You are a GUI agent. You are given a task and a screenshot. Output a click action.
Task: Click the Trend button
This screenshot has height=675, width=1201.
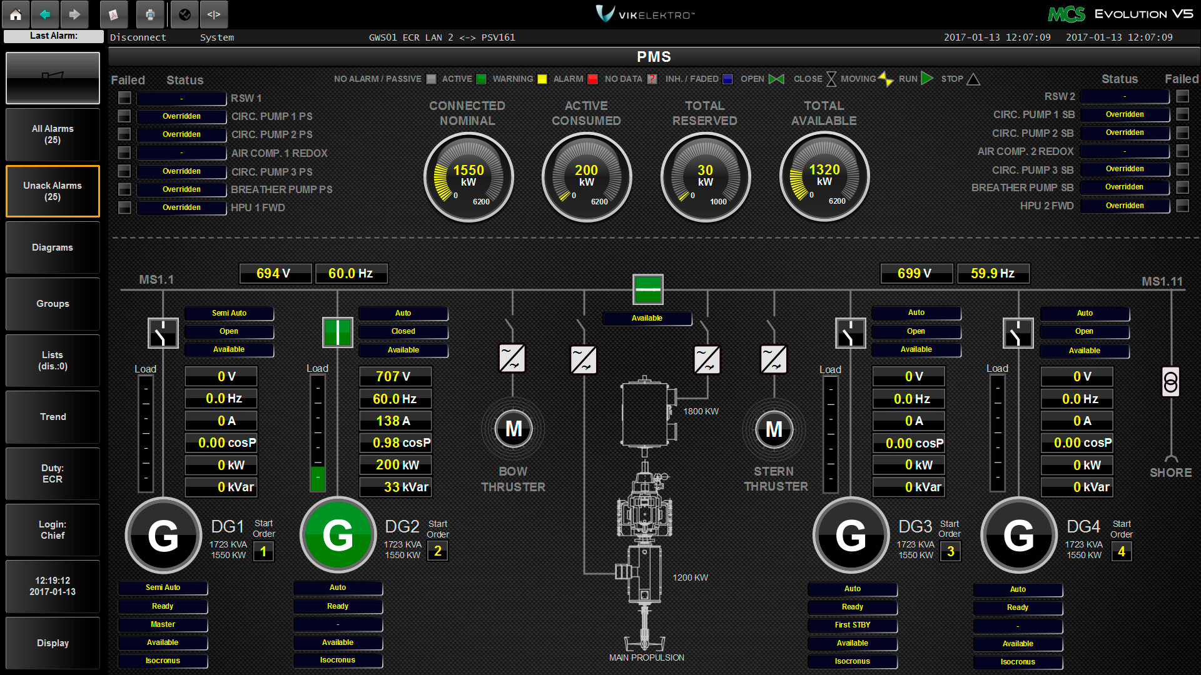click(x=53, y=417)
